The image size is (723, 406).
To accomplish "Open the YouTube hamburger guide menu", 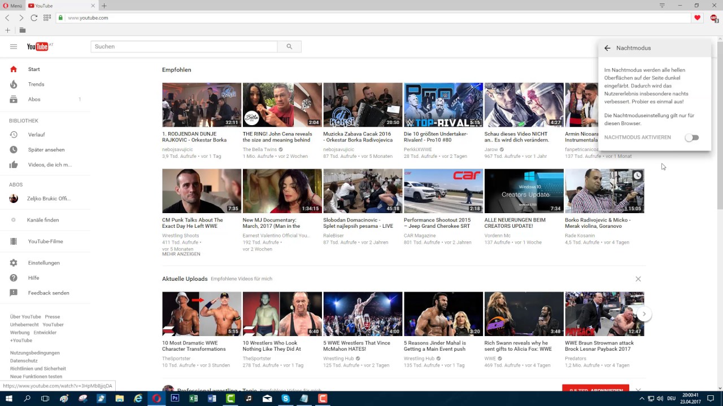I will click(14, 47).
